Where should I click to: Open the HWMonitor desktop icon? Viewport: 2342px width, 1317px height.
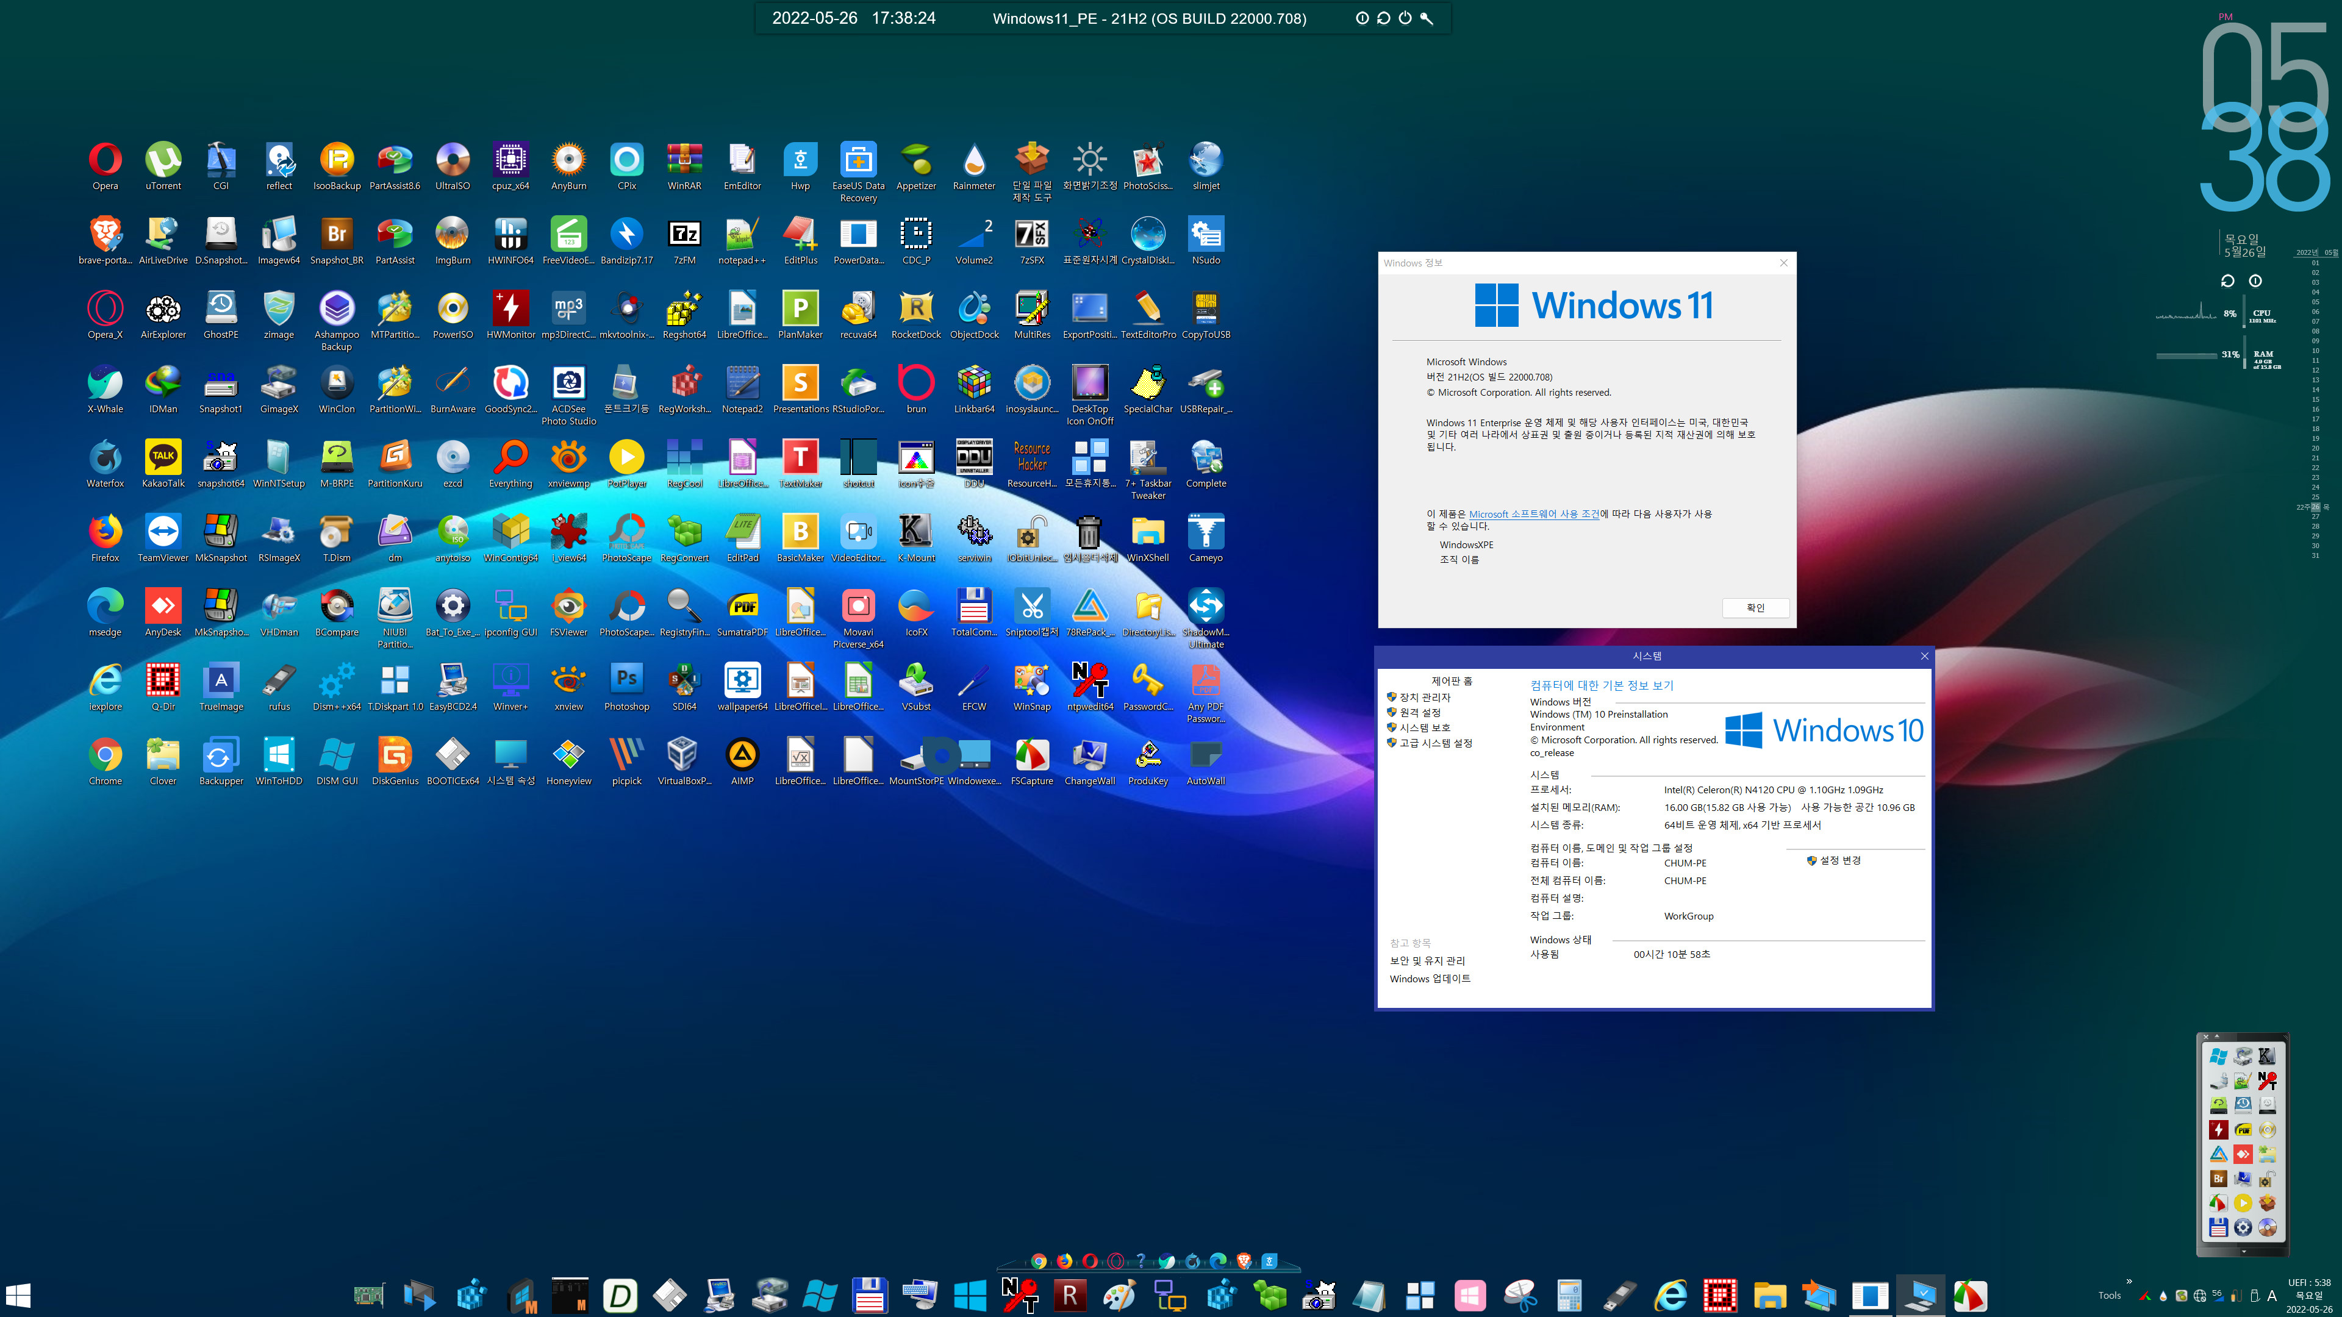click(511, 315)
